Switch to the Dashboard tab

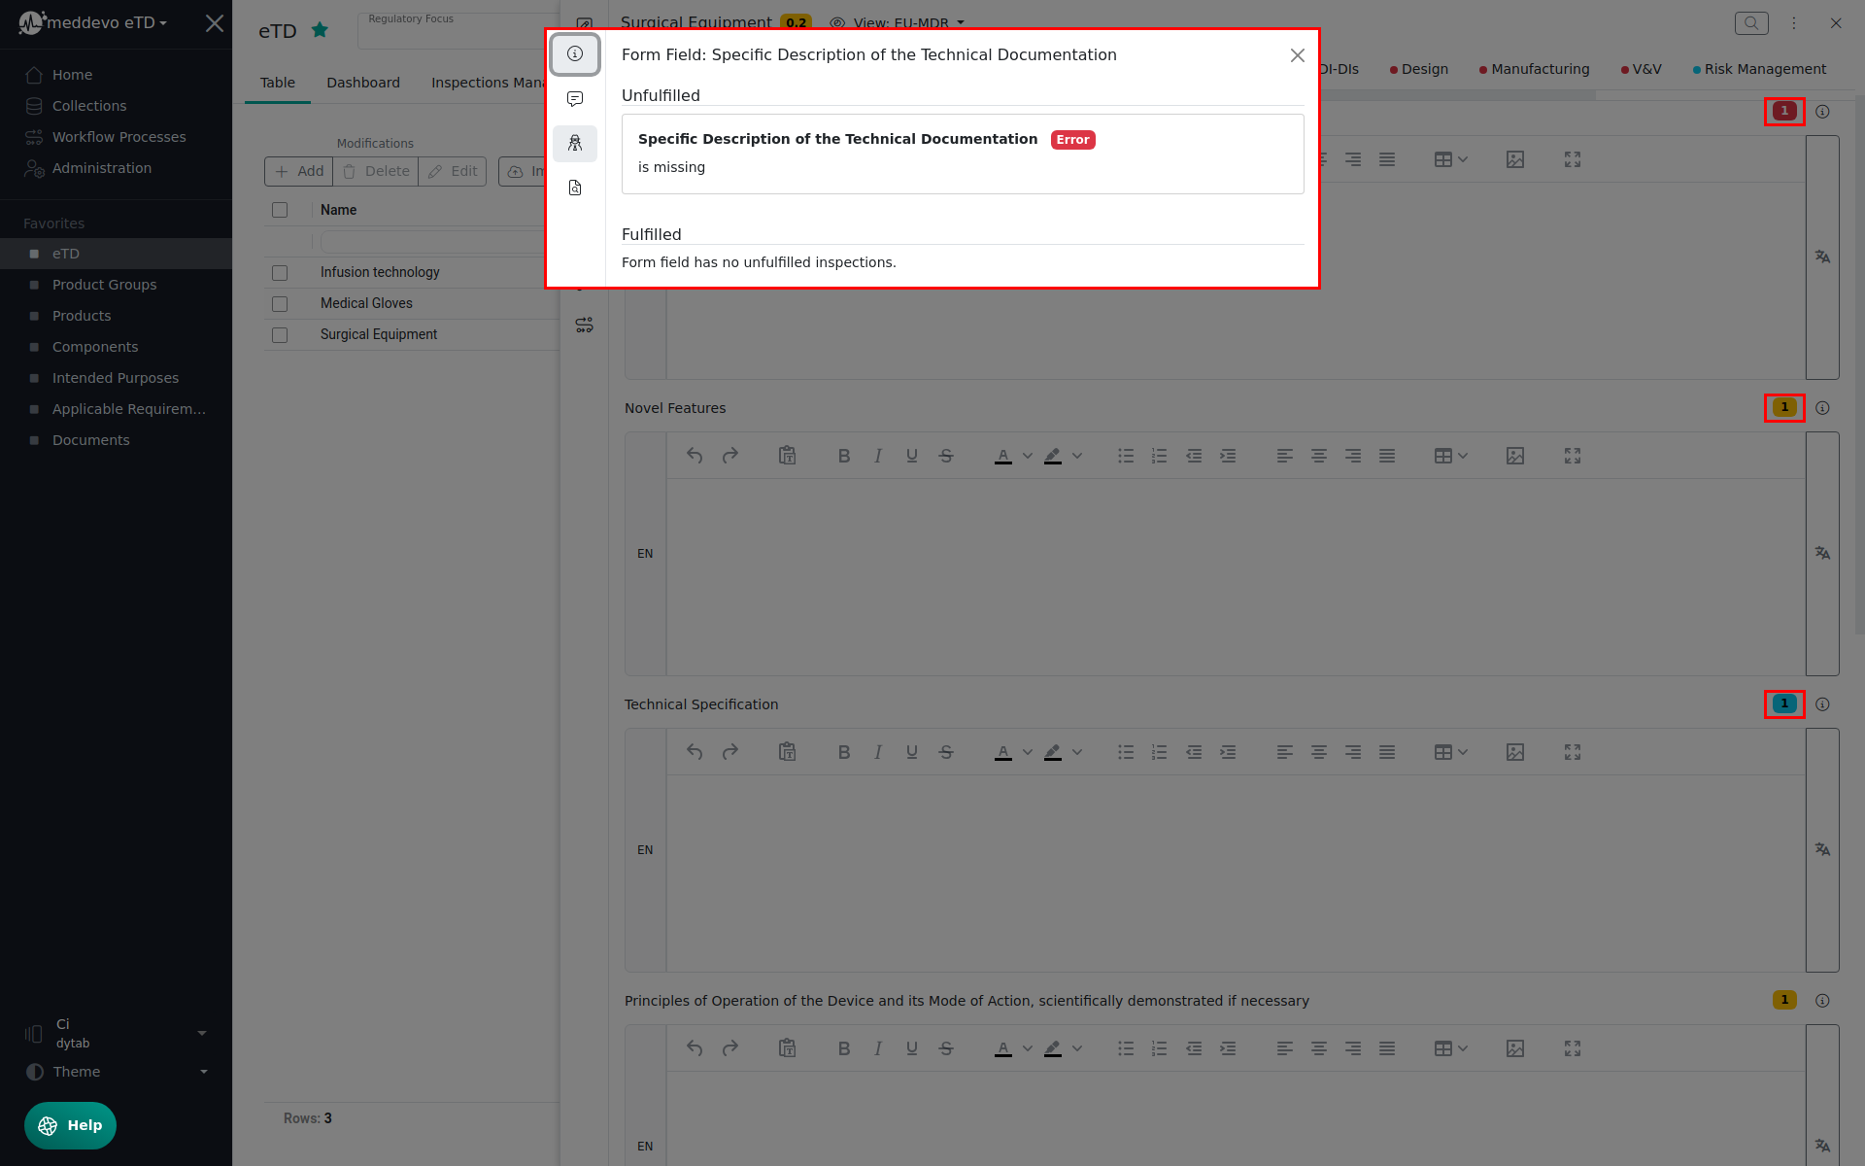click(362, 83)
